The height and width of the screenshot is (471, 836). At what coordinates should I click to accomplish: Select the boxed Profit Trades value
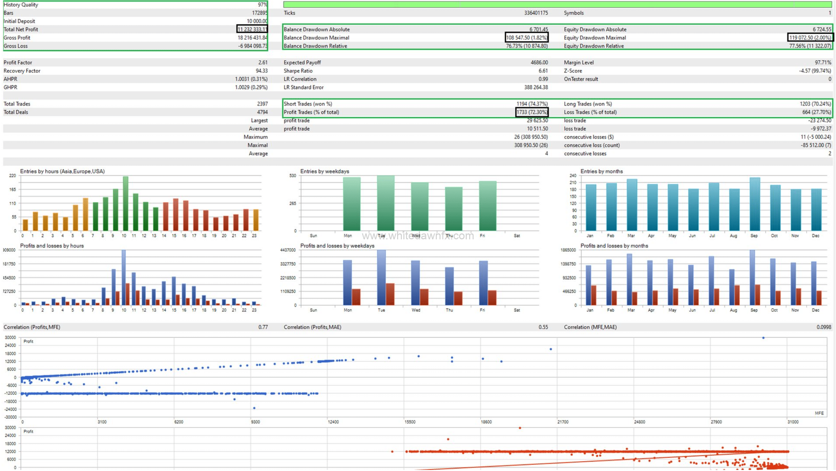[x=532, y=112]
